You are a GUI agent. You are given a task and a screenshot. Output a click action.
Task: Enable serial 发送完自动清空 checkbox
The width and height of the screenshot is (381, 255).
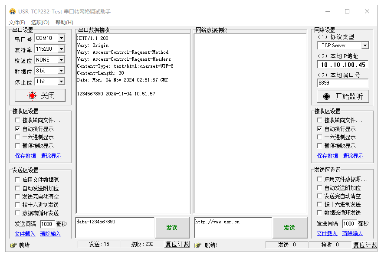coord(17,196)
